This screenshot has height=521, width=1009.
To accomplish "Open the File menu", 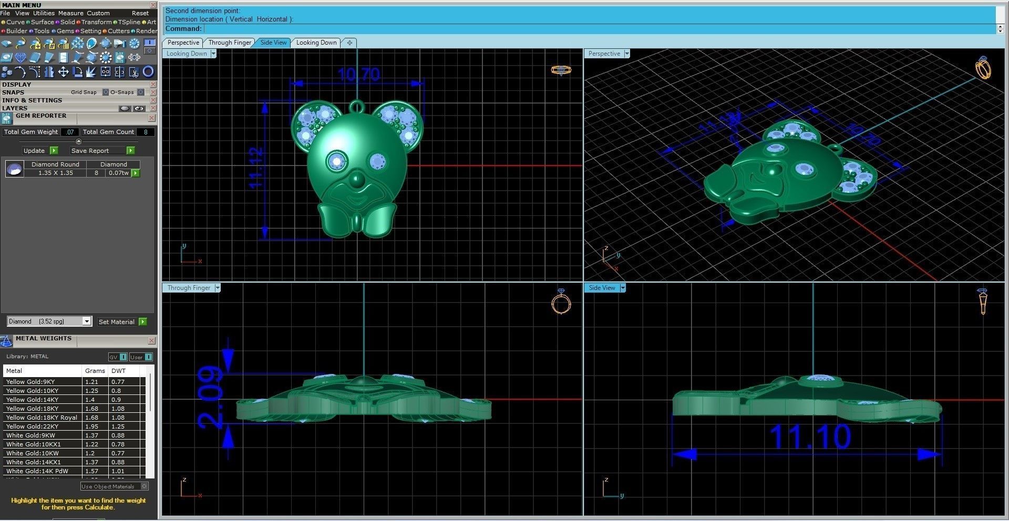I will click(x=5, y=13).
